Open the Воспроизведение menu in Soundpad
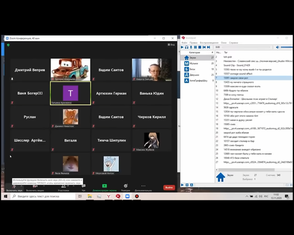 click(x=209, y=43)
